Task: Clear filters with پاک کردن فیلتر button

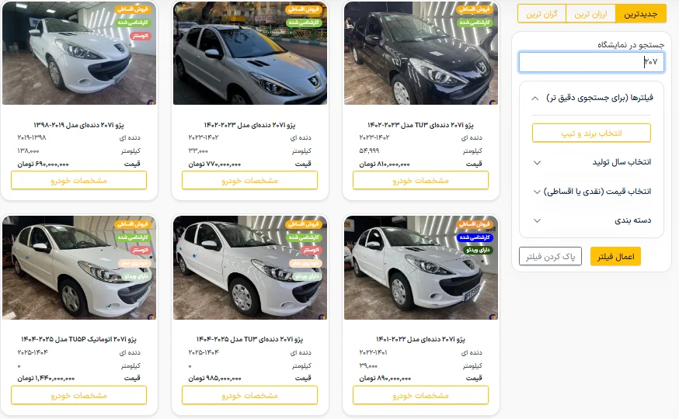Action: [x=550, y=256]
